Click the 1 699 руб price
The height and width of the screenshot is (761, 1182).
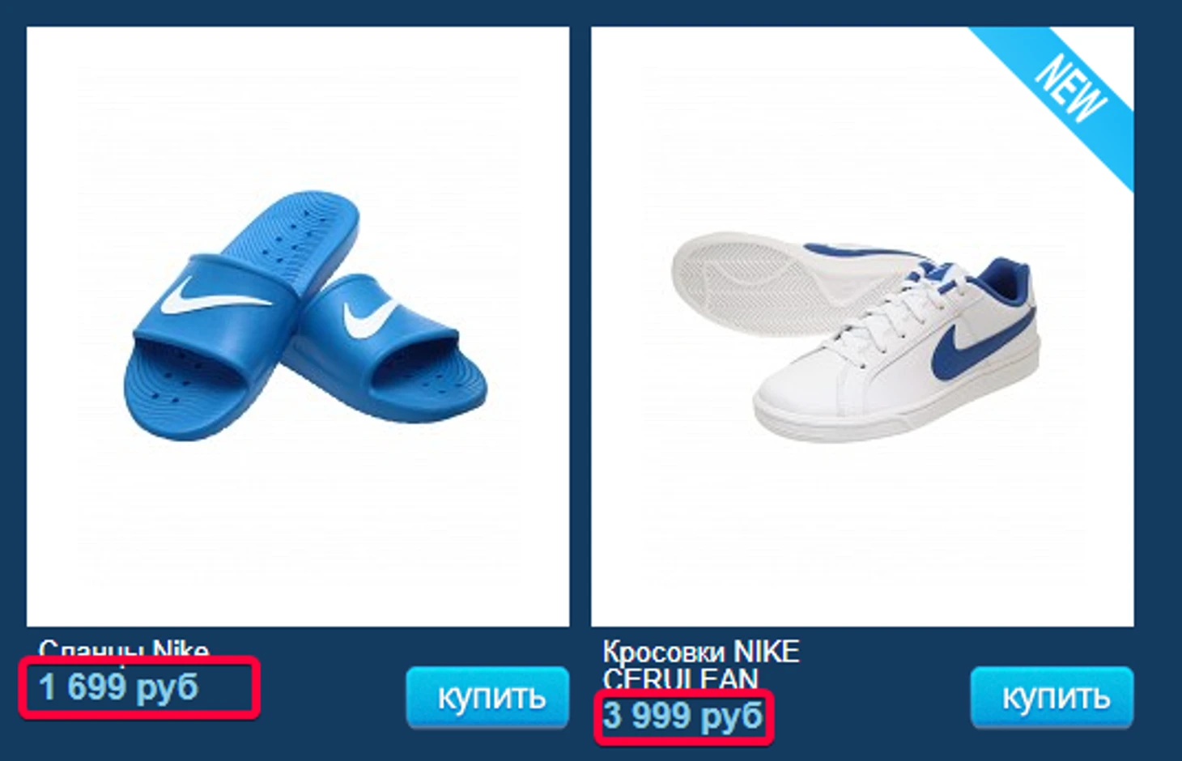point(118,687)
